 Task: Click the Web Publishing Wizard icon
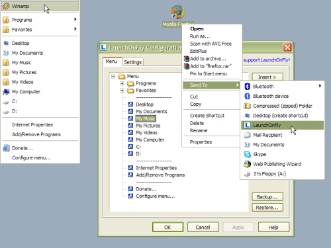247,164
